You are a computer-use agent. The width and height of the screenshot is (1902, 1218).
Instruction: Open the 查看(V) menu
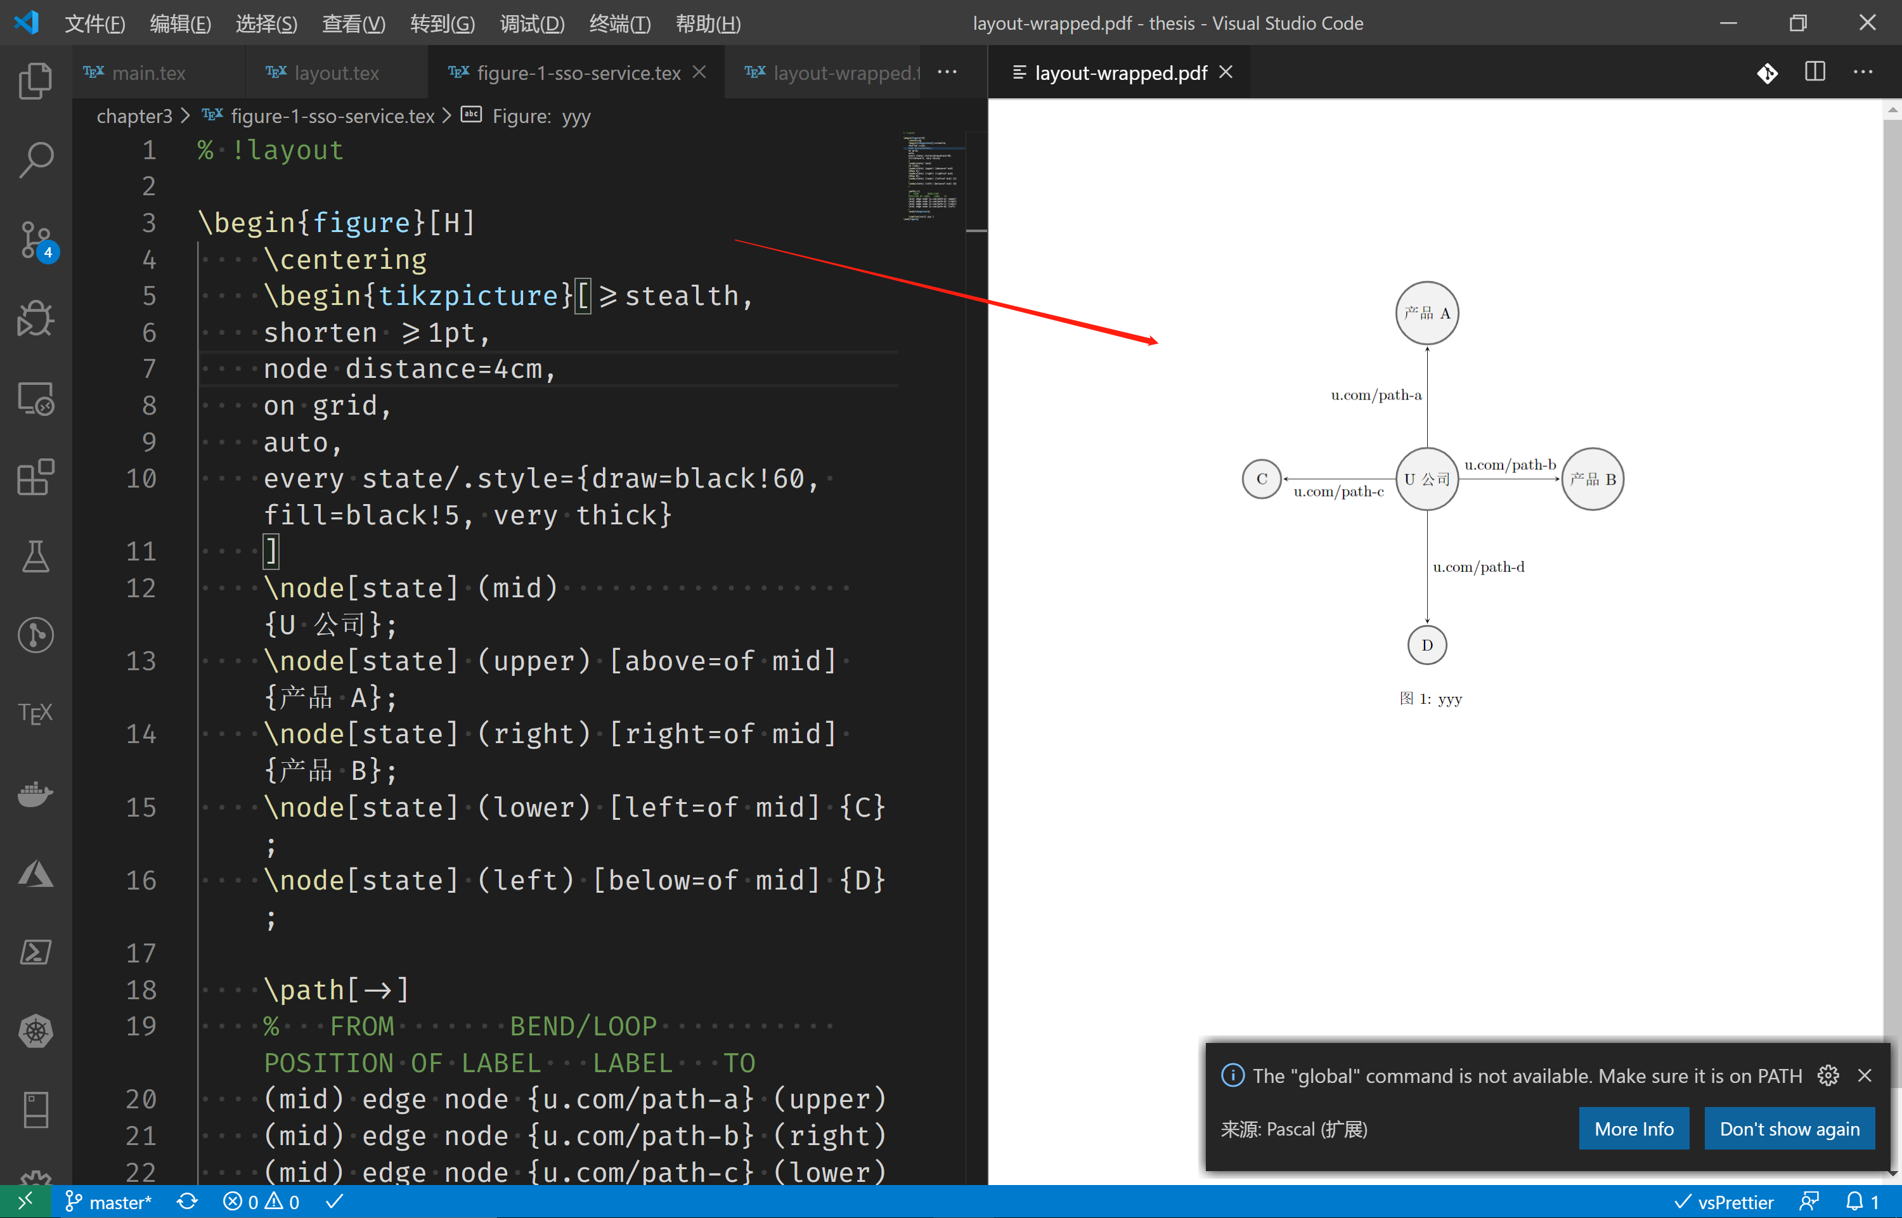354,23
